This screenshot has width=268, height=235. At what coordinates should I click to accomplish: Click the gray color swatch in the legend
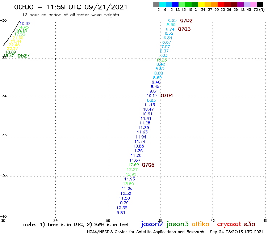[x=156, y=4]
